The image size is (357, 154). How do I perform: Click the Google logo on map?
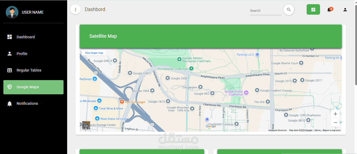click(211, 126)
